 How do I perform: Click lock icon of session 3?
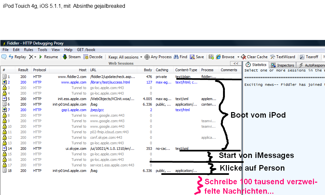[4, 88]
